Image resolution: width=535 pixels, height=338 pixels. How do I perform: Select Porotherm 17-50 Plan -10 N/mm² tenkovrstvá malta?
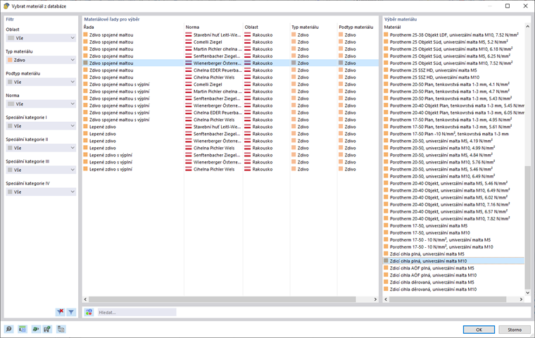click(454, 134)
